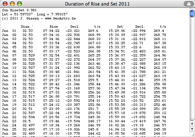Click rise time 07:34:16 for Jan 02
Image resolution: width=195 pixels, height=137 pixels.
51,35
